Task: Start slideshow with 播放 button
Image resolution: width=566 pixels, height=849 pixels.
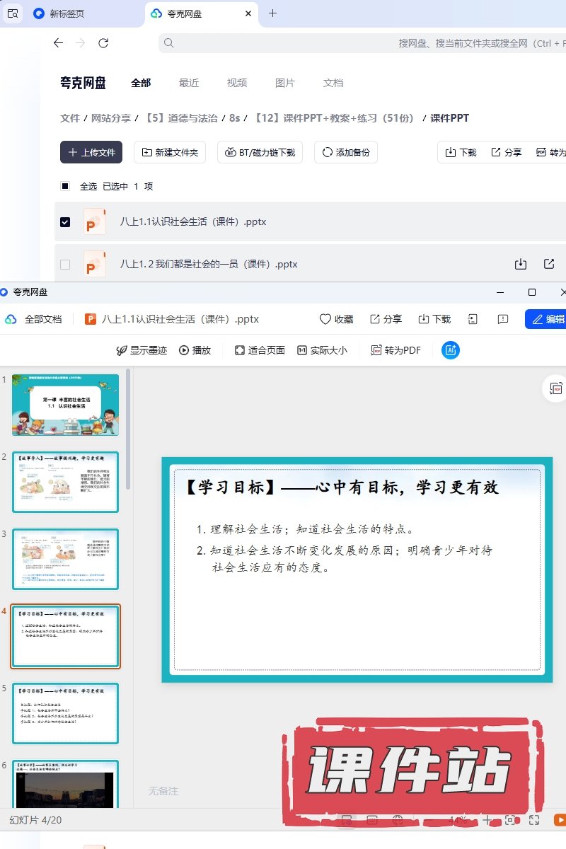Action: tap(195, 350)
